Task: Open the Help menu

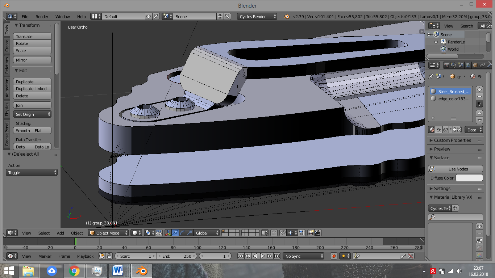Action: pyautogui.click(x=82, y=16)
